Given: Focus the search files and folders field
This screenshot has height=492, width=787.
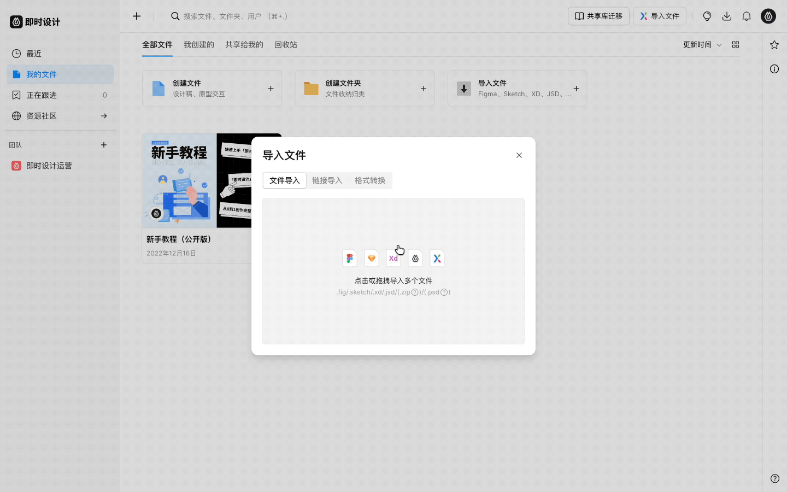Looking at the screenshot, I should pyautogui.click(x=236, y=16).
